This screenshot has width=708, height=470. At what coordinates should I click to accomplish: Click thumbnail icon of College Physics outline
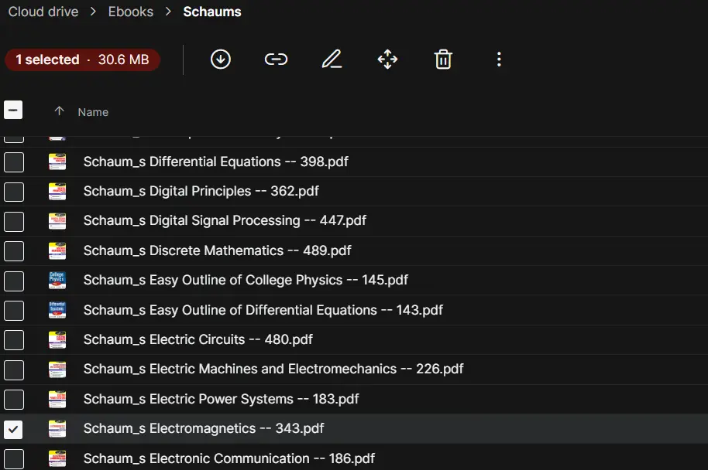point(57,281)
